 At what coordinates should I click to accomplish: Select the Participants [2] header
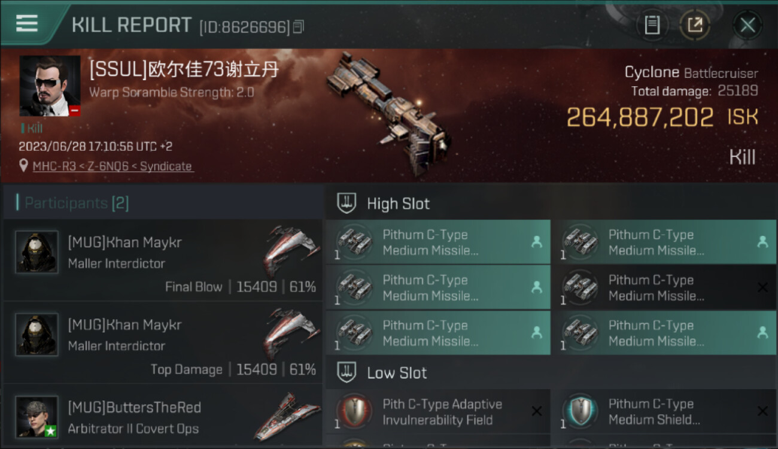(x=77, y=203)
